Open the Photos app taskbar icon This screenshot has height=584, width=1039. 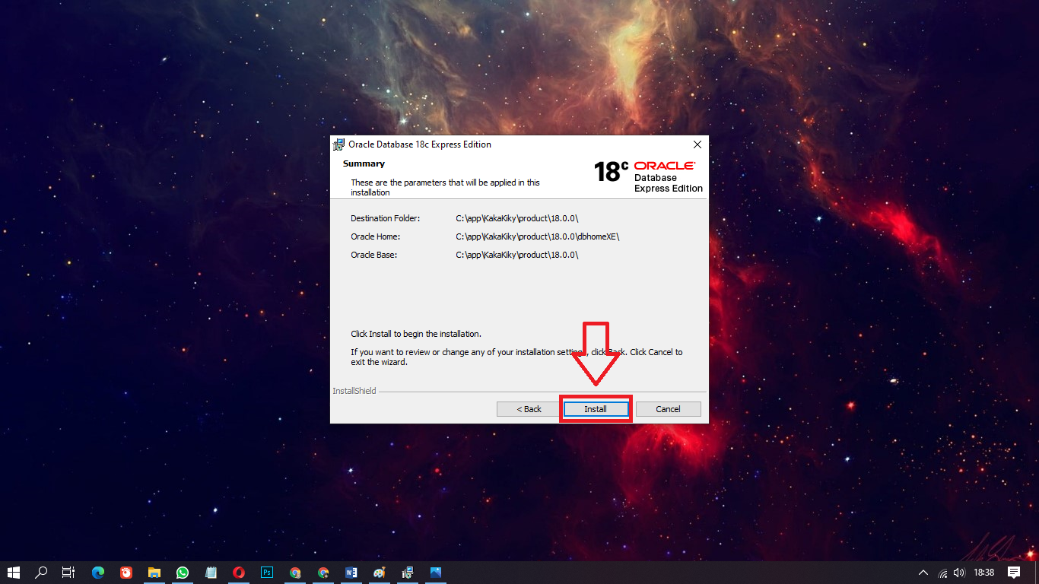[436, 573]
